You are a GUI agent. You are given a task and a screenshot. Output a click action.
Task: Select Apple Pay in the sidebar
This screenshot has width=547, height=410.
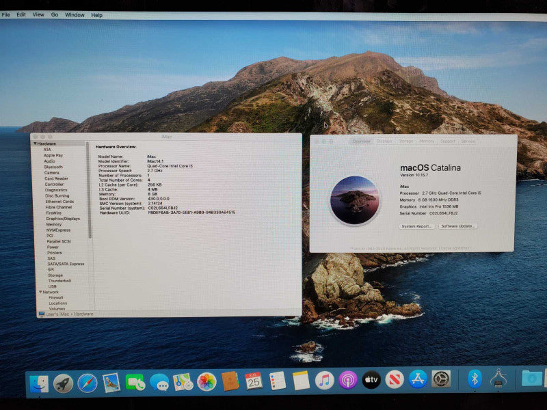53,156
